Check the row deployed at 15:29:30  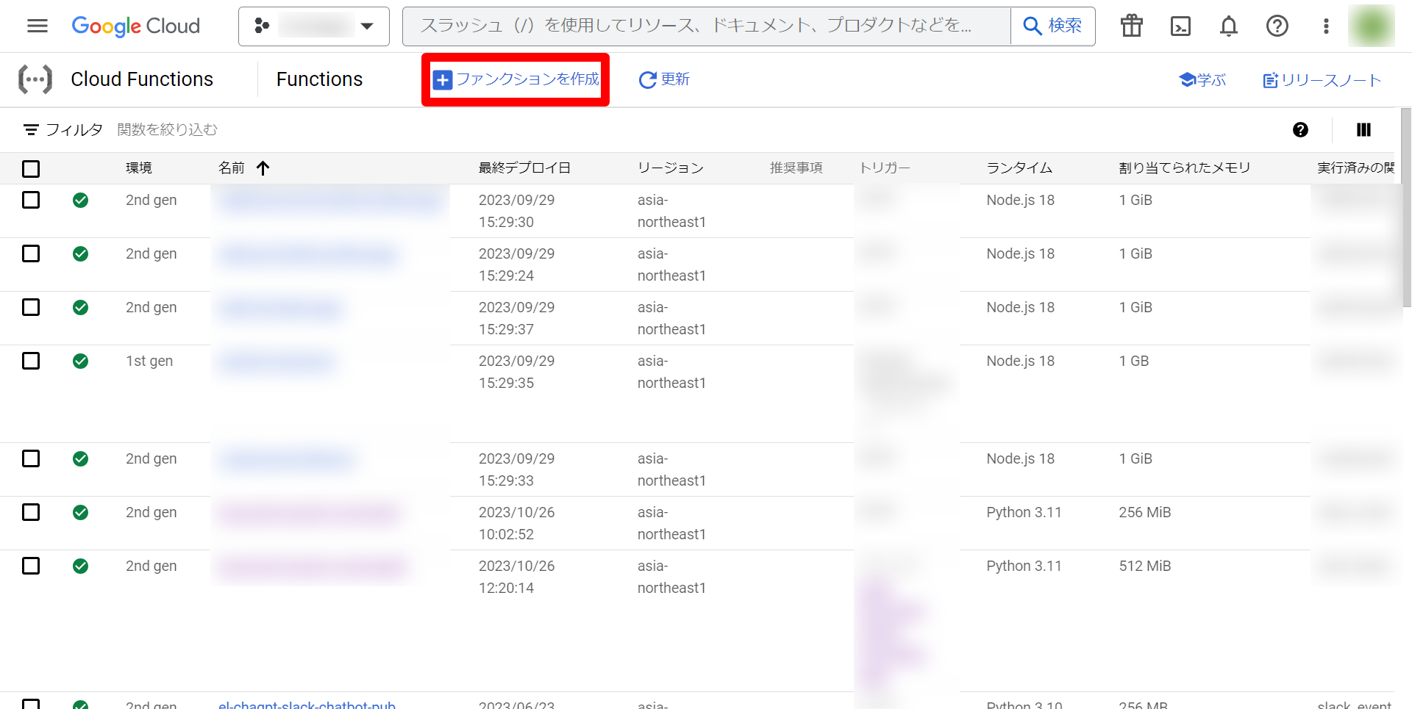click(x=31, y=200)
